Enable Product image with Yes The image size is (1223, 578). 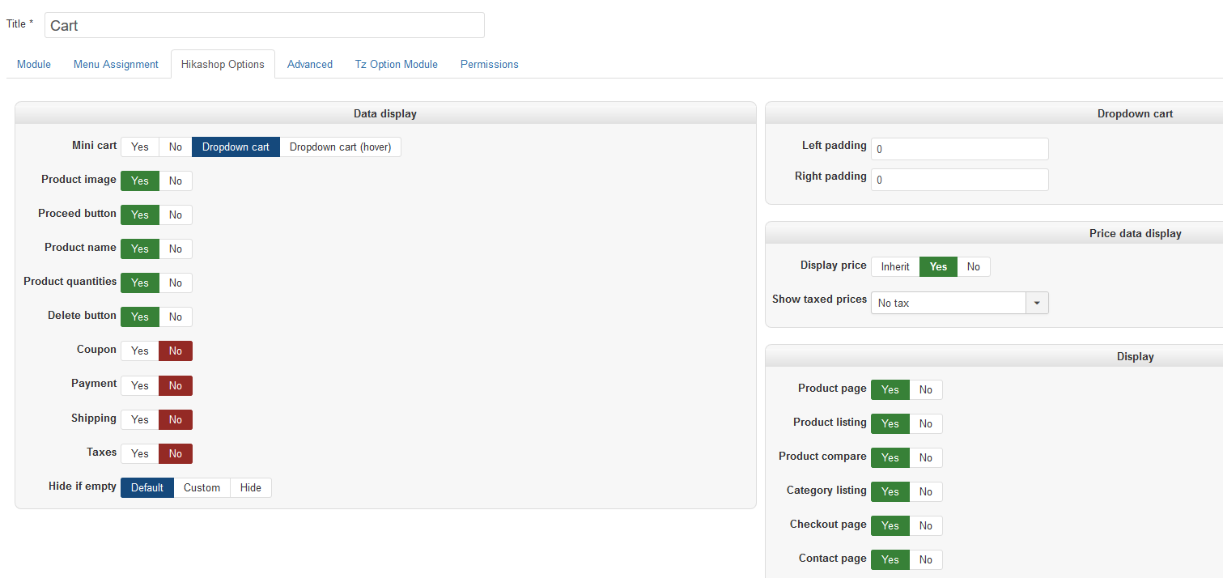coord(140,181)
